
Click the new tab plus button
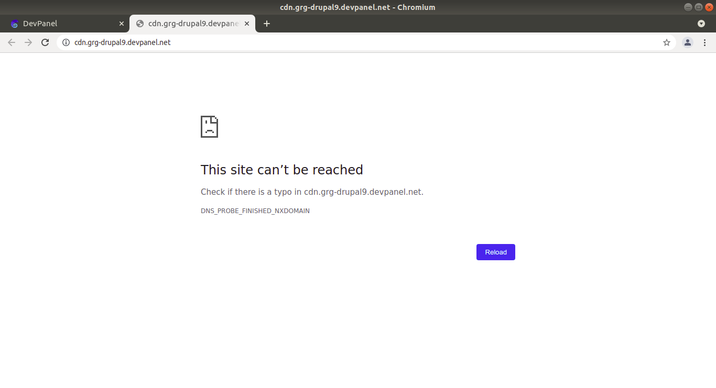pyautogui.click(x=267, y=24)
